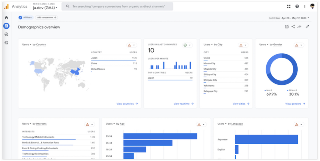
Task: Click View realtime link
Action: [x=183, y=104]
